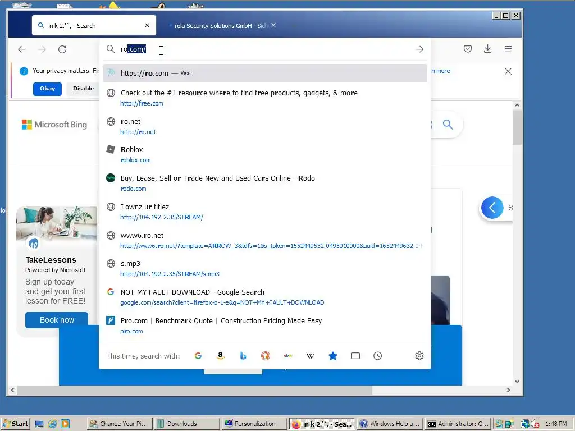Image resolution: width=575 pixels, height=431 pixels.
Task: Select NOT MY FAULT DOWNLOAD Google Search
Action: (265, 297)
